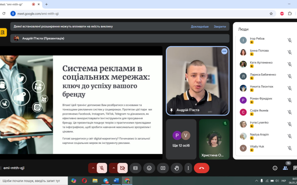Click the muted icon for Nastya Arapin
Image resolution: width=297 pixels, height=185 pixels.
tap(290, 136)
